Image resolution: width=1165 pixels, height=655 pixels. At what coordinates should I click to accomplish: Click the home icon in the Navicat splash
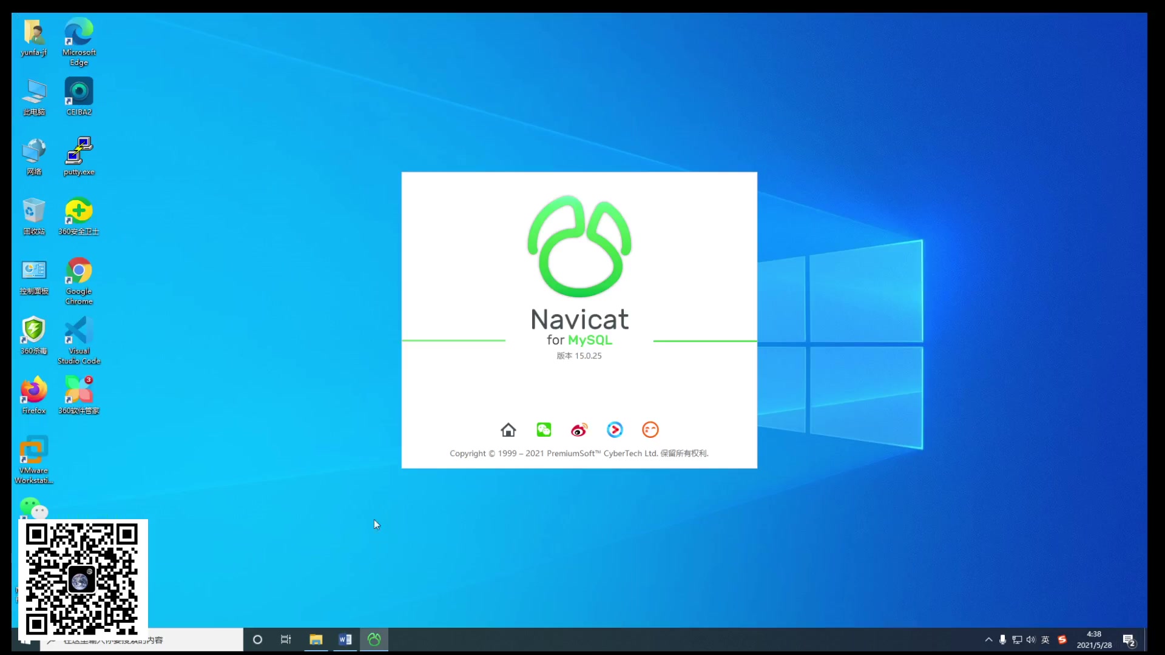pyautogui.click(x=508, y=430)
